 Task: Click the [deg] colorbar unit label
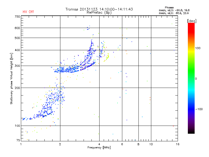[192, 21]
